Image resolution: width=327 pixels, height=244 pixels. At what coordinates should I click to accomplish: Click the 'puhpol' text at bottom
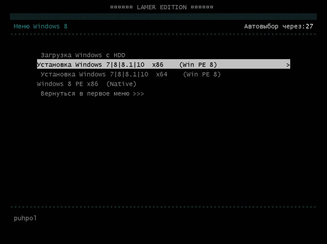click(25, 218)
